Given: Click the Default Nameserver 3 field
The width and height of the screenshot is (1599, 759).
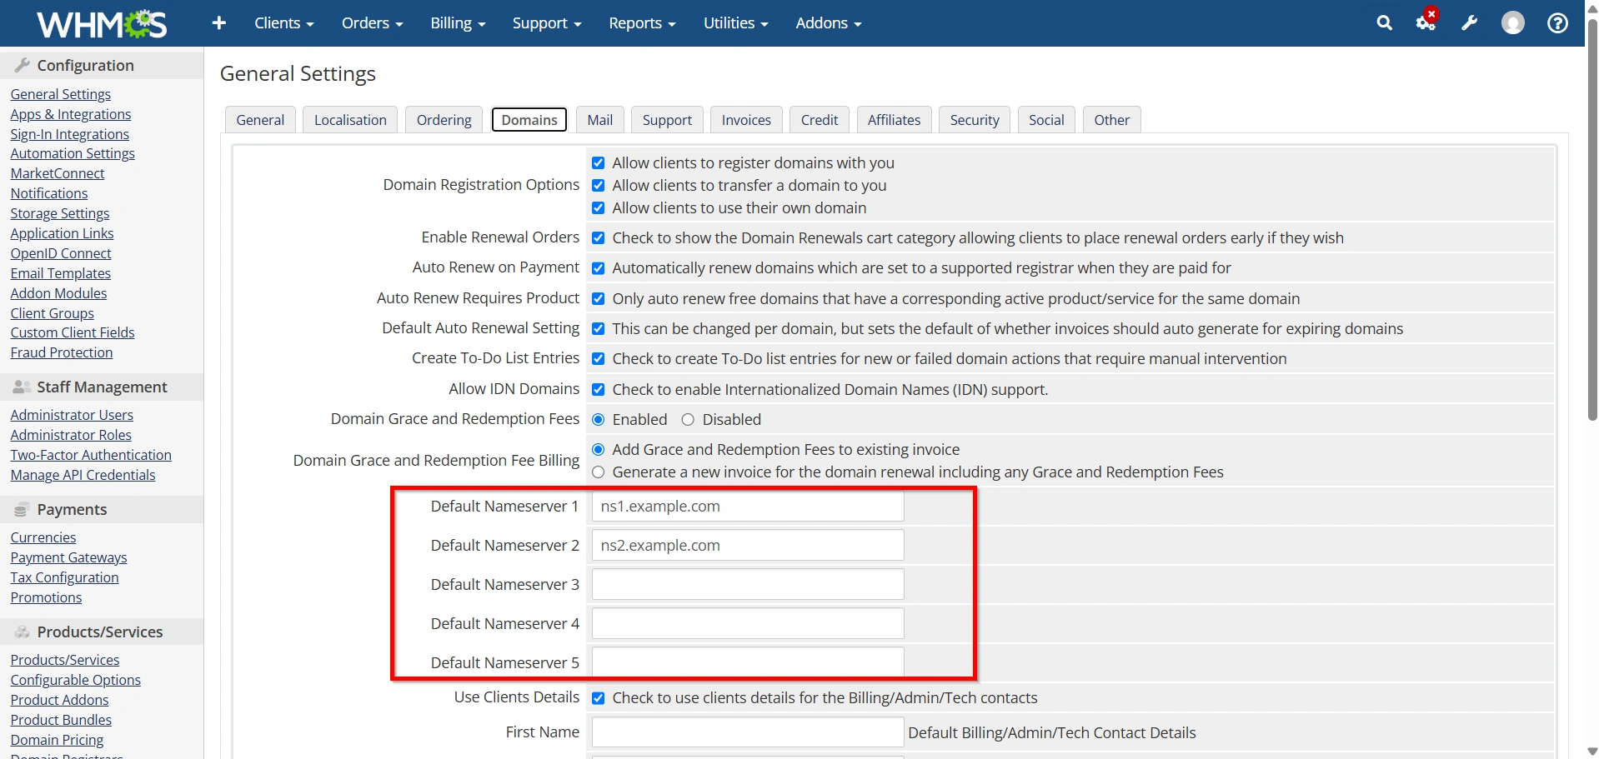Looking at the screenshot, I should (x=748, y=585).
